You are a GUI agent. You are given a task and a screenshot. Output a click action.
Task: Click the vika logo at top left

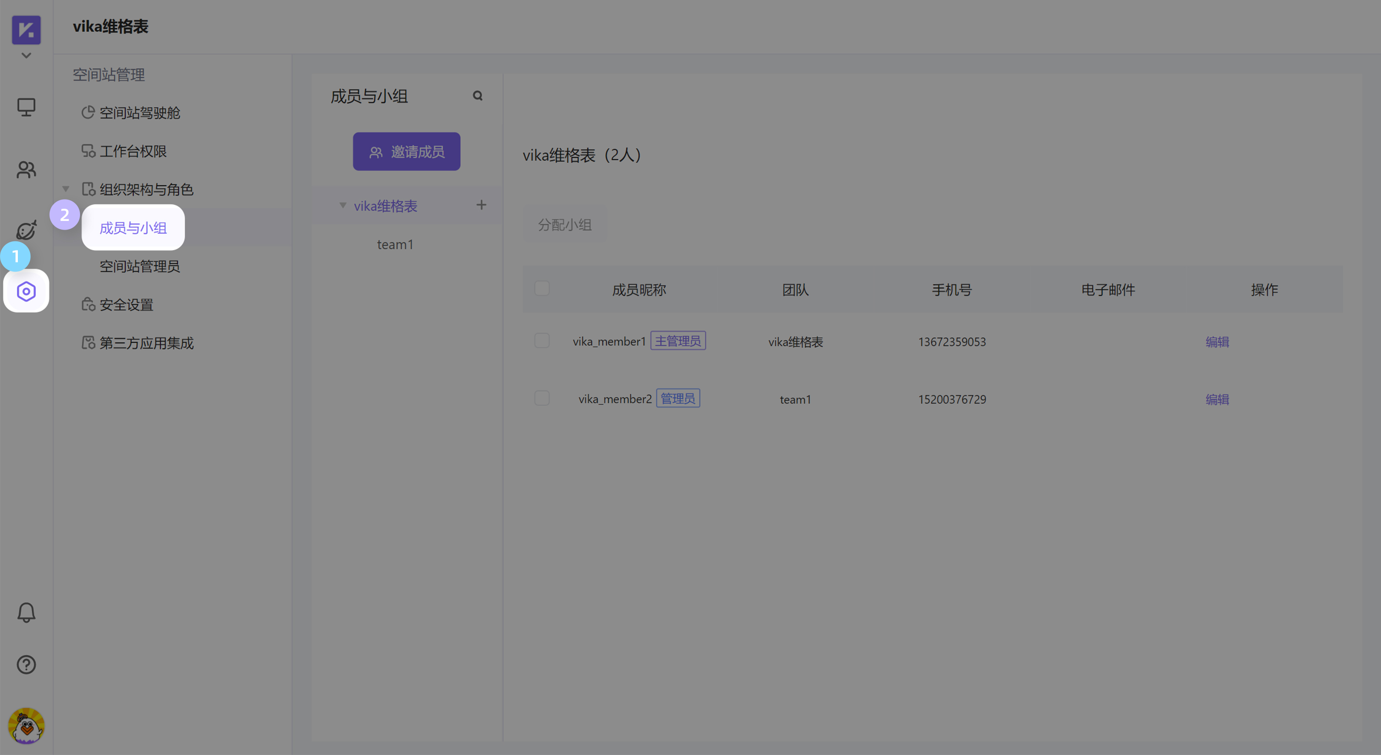(x=26, y=30)
